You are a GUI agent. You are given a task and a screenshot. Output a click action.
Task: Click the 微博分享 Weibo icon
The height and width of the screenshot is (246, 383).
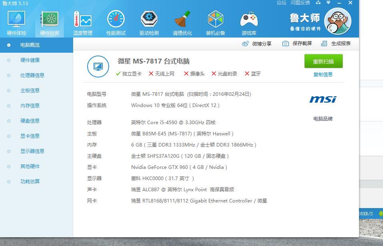pyautogui.click(x=245, y=44)
